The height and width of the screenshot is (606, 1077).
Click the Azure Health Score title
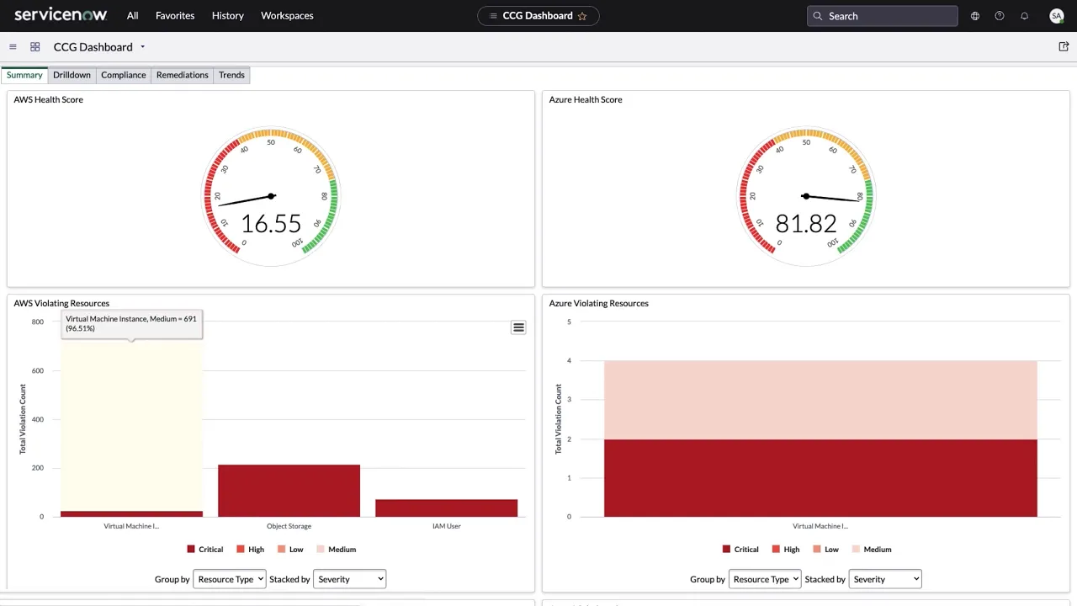pyautogui.click(x=586, y=99)
